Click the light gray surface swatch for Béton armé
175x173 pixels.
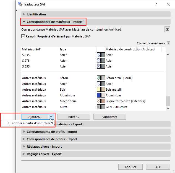pos(103,78)
